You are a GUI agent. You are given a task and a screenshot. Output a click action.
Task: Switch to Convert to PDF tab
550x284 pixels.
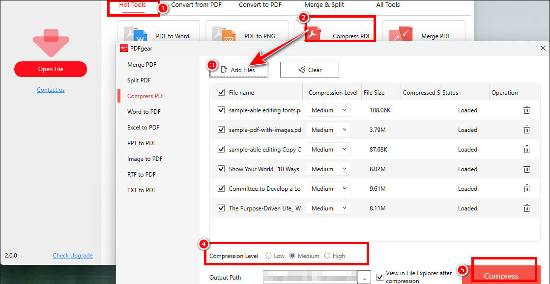(x=261, y=5)
